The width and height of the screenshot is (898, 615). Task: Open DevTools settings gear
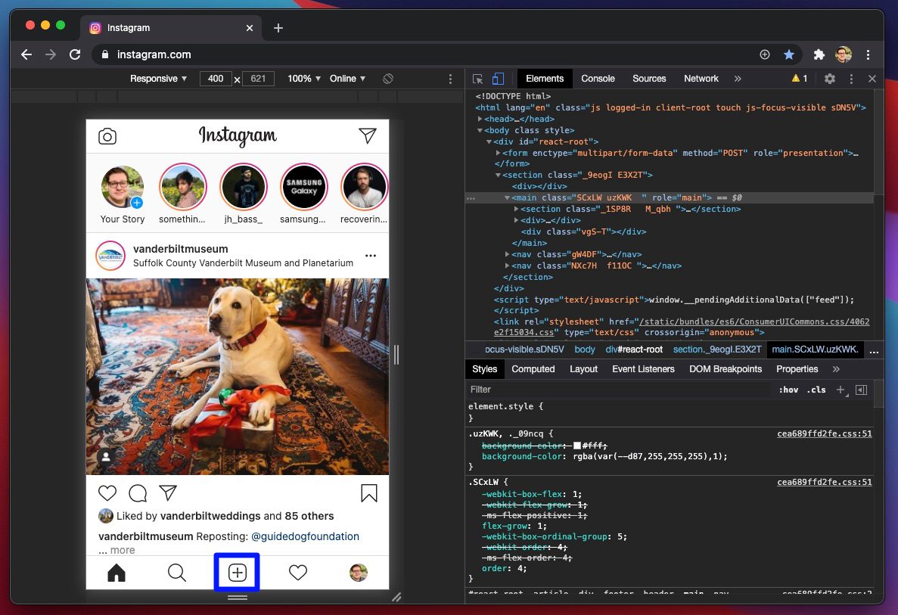click(829, 79)
